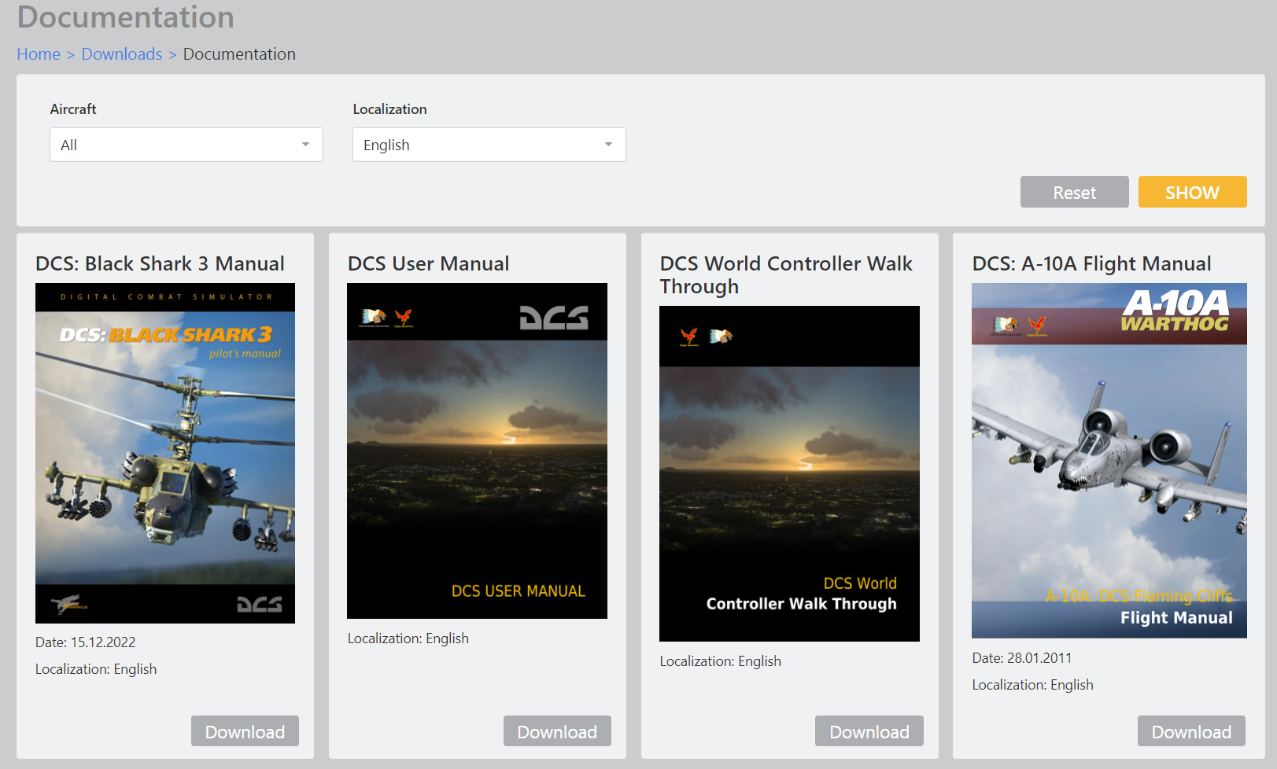Click the DCS: A-10A Flight Manual title

pos(1091,263)
